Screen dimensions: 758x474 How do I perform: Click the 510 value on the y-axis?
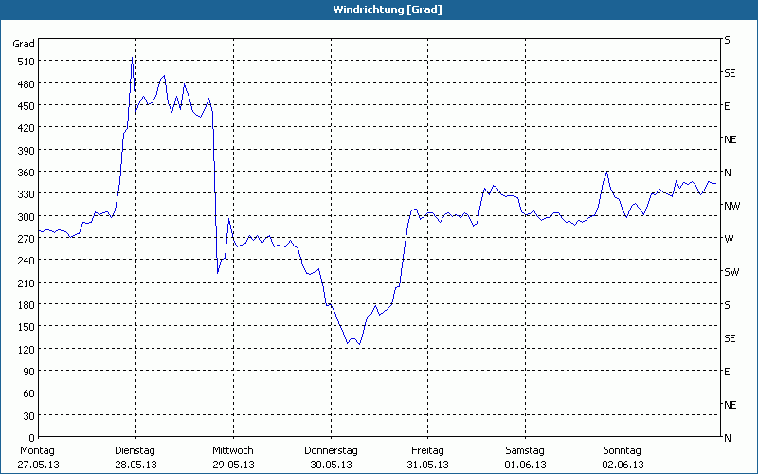[27, 62]
